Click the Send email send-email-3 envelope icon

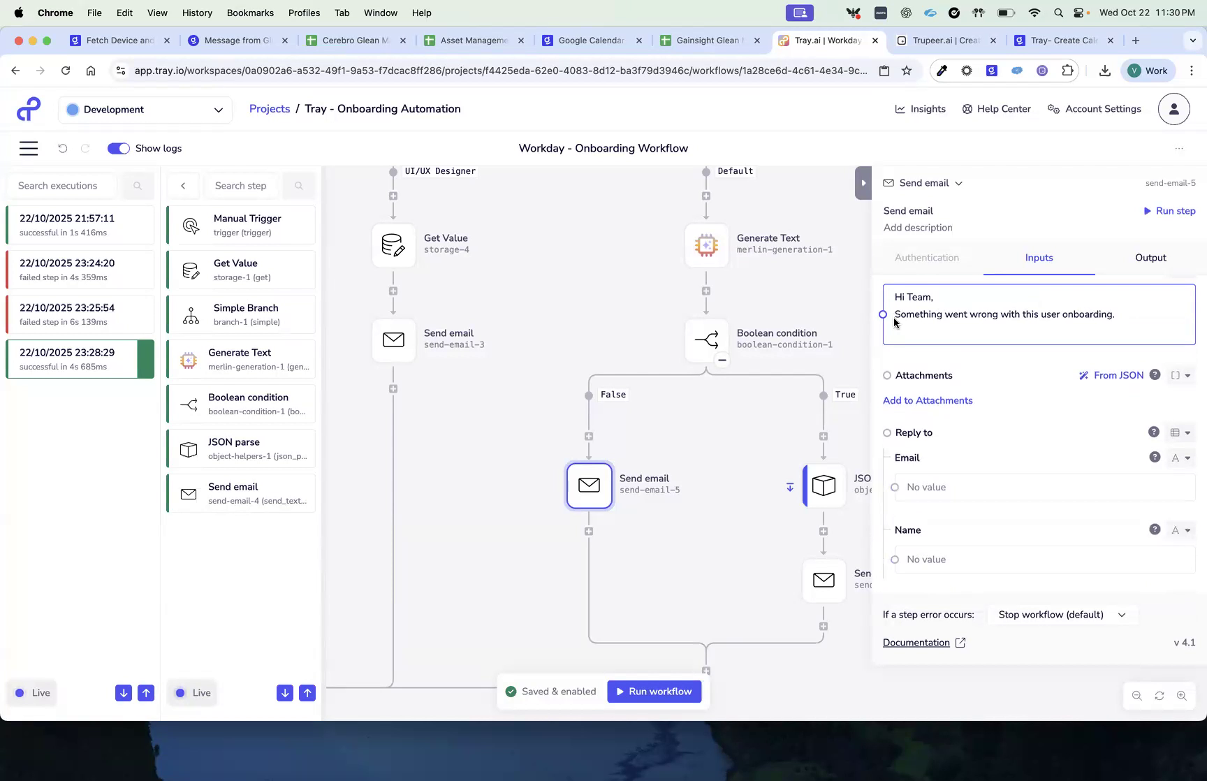coord(393,340)
